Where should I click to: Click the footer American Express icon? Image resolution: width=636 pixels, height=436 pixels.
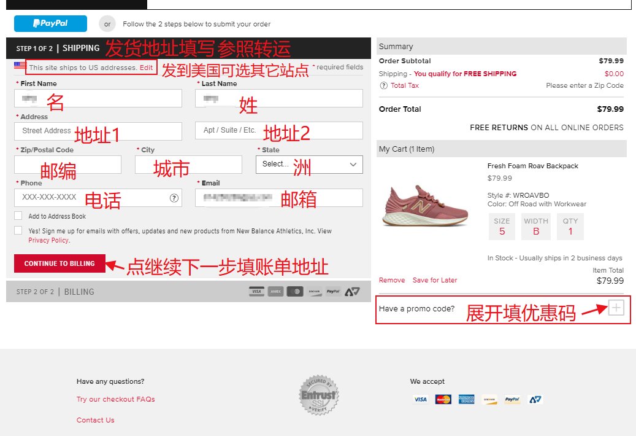click(x=467, y=400)
